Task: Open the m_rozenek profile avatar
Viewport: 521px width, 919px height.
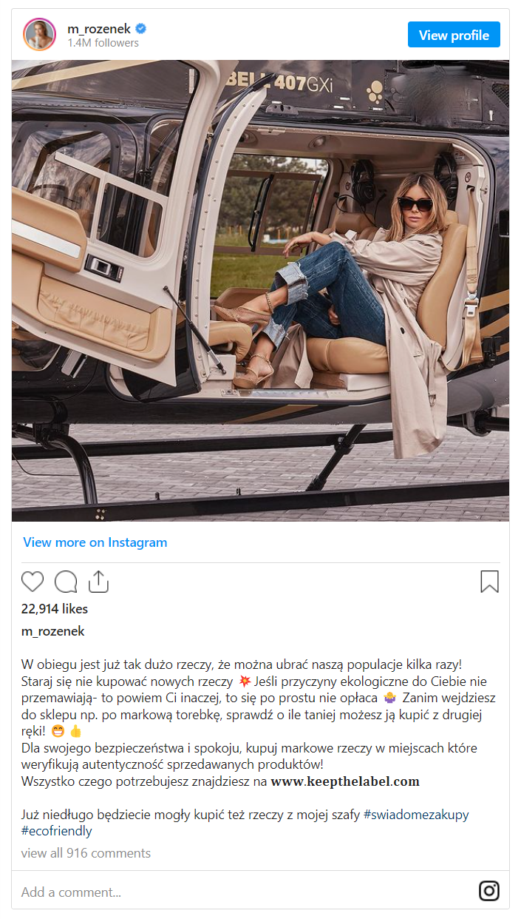Action: [x=40, y=35]
